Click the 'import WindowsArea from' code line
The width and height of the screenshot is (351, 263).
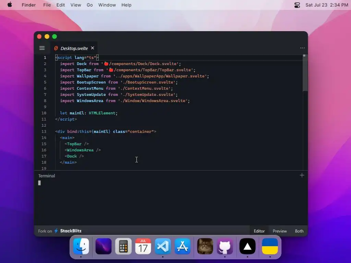click(125, 101)
